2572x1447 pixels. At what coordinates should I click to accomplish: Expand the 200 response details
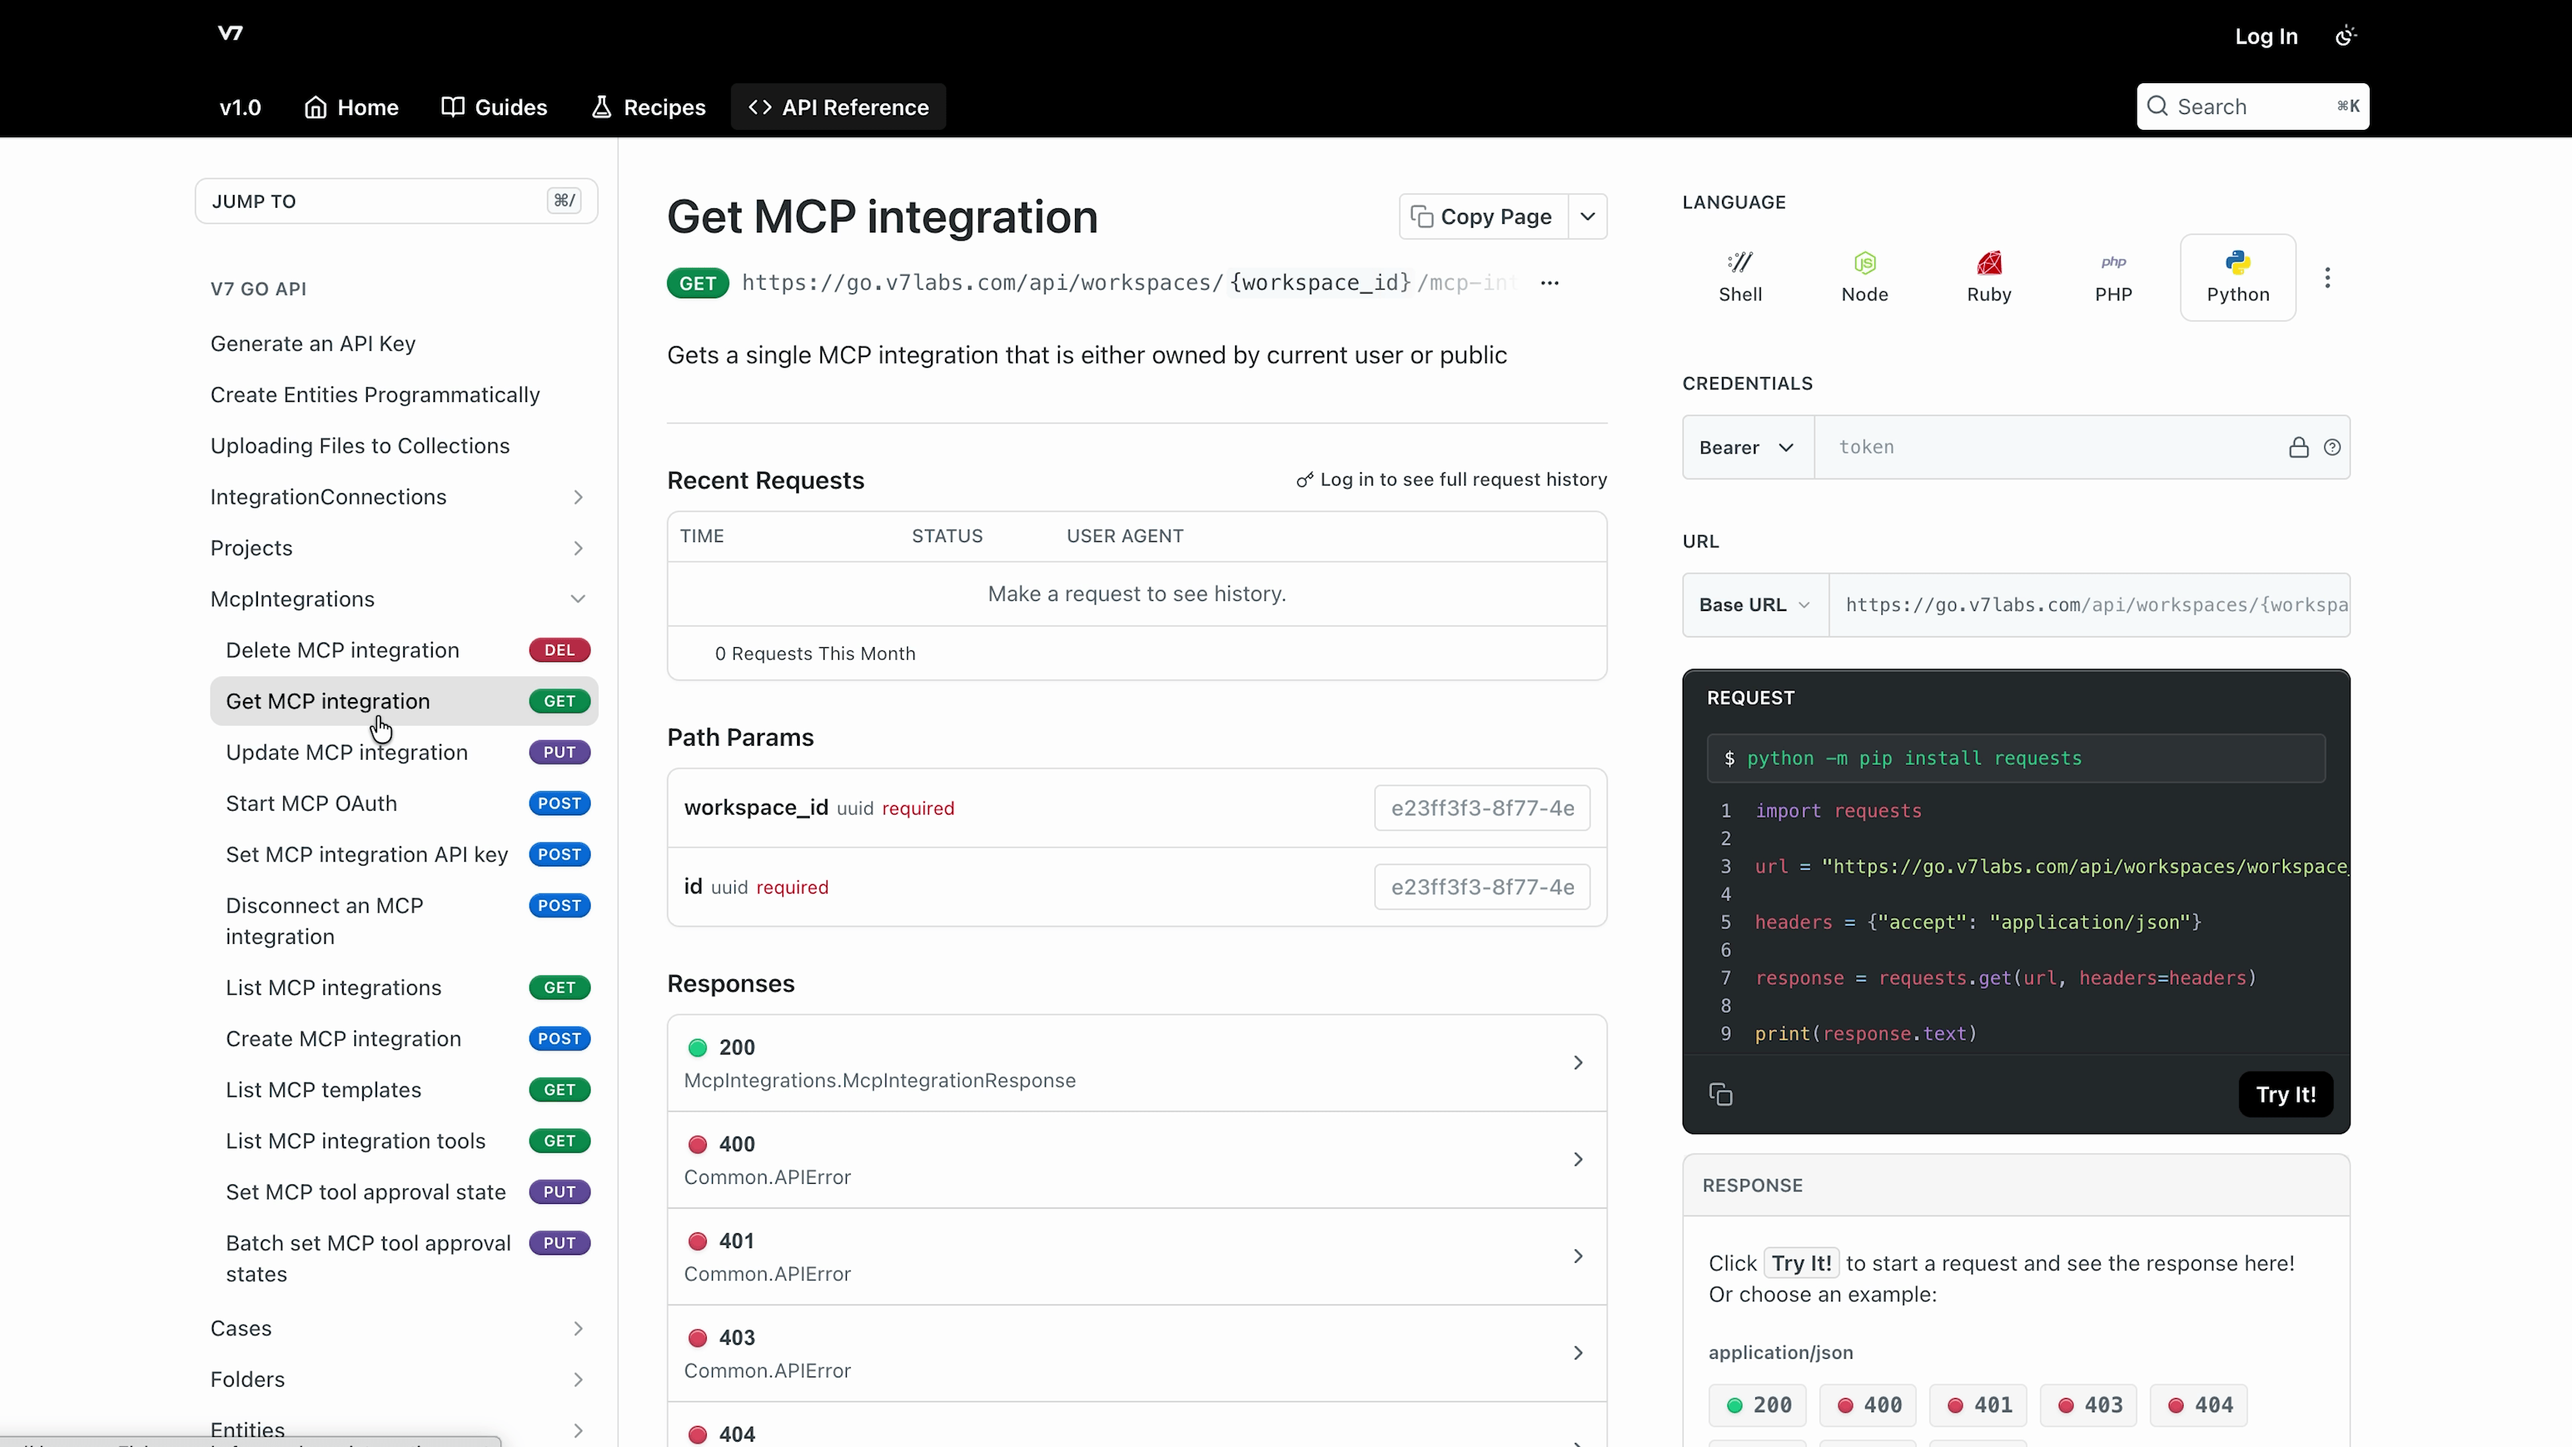pos(1136,1064)
